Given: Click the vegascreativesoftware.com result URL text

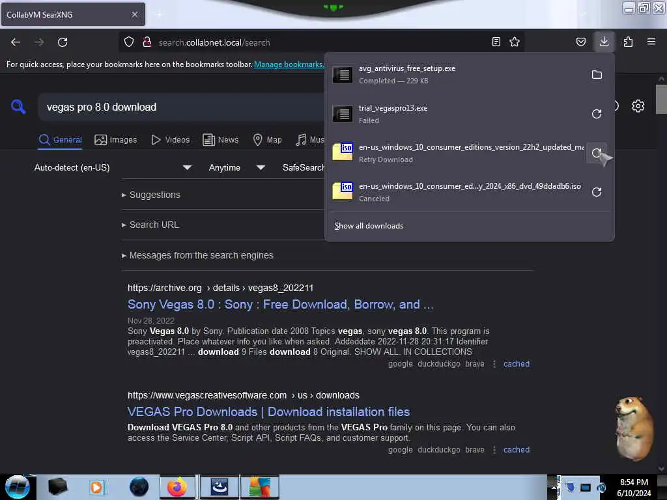Looking at the screenshot, I should (x=244, y=395).
